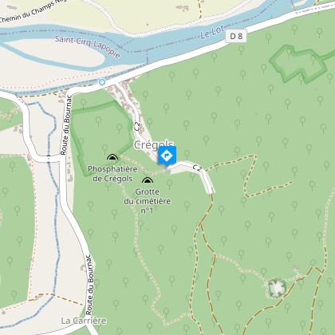The height and width of the screenshot is (335, 335).
Task: Select the Phosphatière de Crégols cave icon
Action: (x=112, y=157)
